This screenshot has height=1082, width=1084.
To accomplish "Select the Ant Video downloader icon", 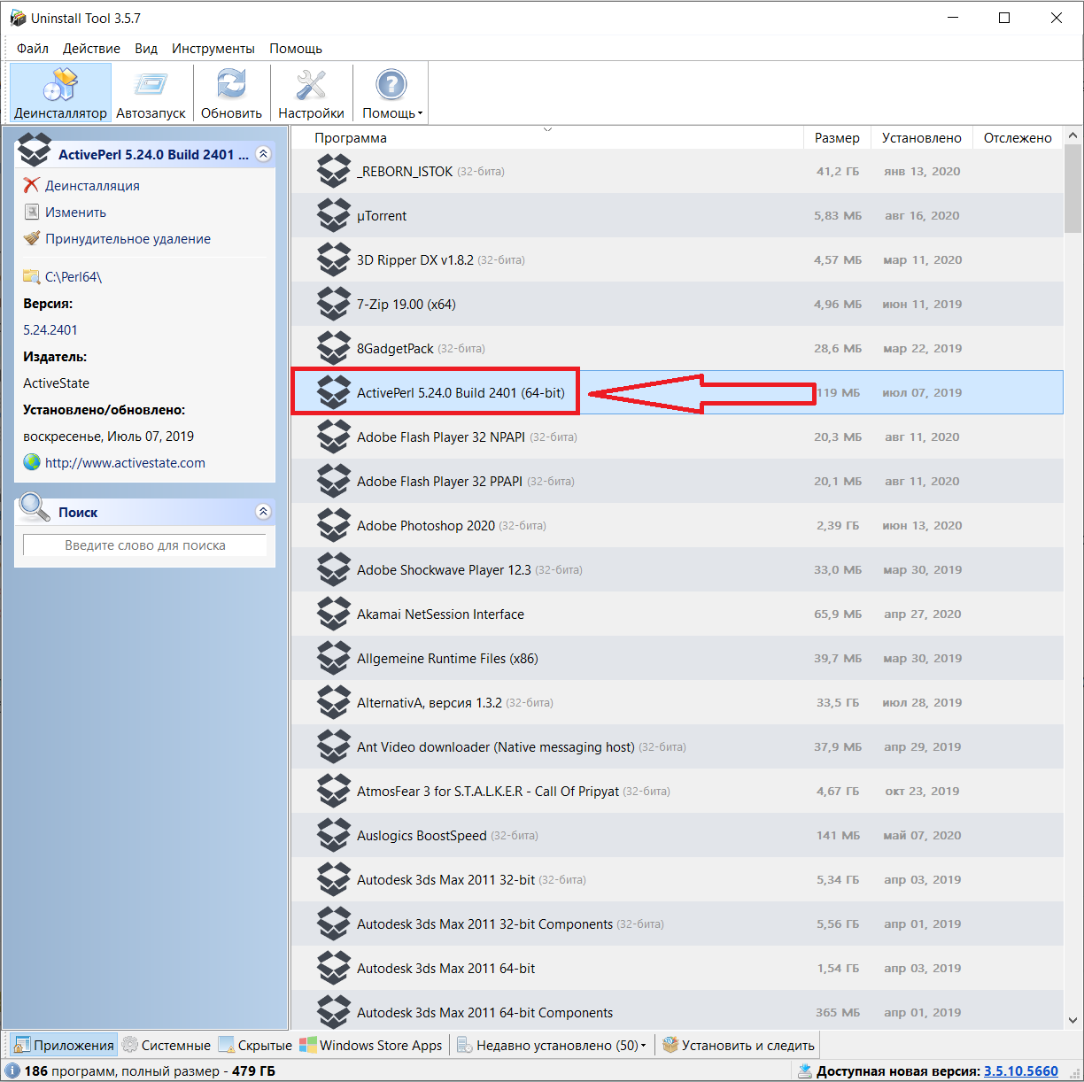I will pyautogui.click(x=334, y=747).
